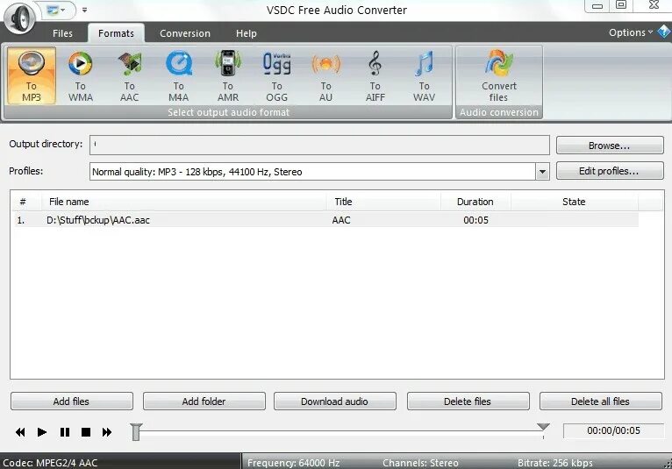
Task: Open the Conversion tab
Action: [185, 33]
